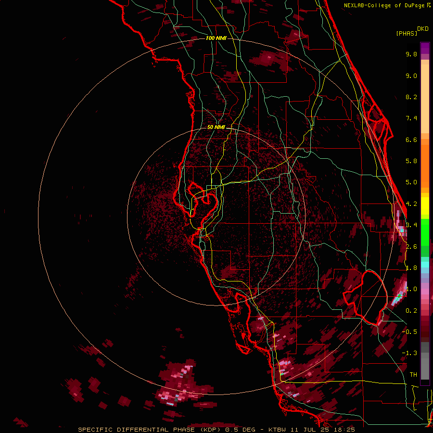This screenshot has height=433, width=433.
Task: Pick the pink segment of the color bar
Action: click(425, 292)
